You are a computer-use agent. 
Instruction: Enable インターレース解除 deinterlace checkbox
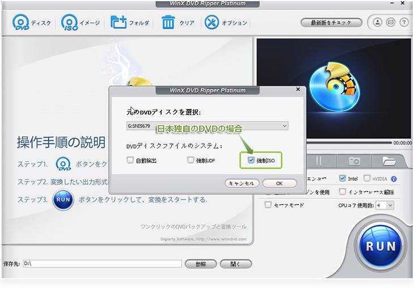point(342,192)
